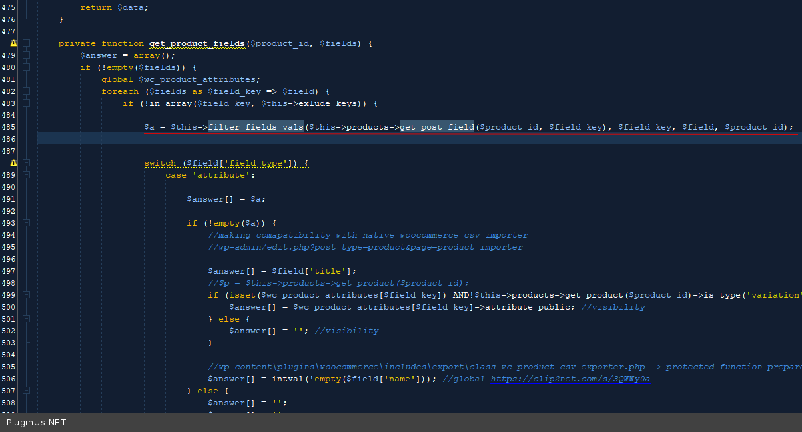Click warning icon next to switch statement

[x=13, y=163]
